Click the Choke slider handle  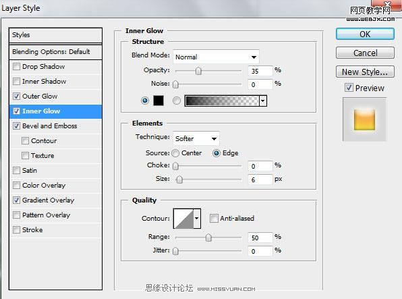click(x=175, y=166)
